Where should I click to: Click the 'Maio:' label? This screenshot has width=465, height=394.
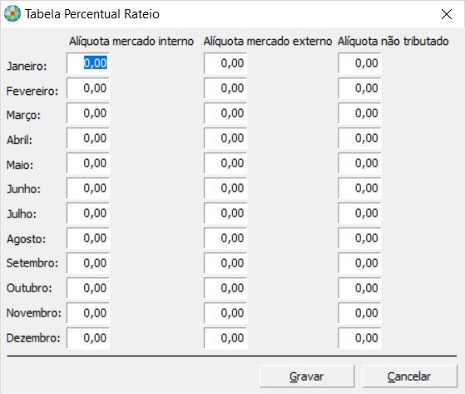tap(20, 165)
